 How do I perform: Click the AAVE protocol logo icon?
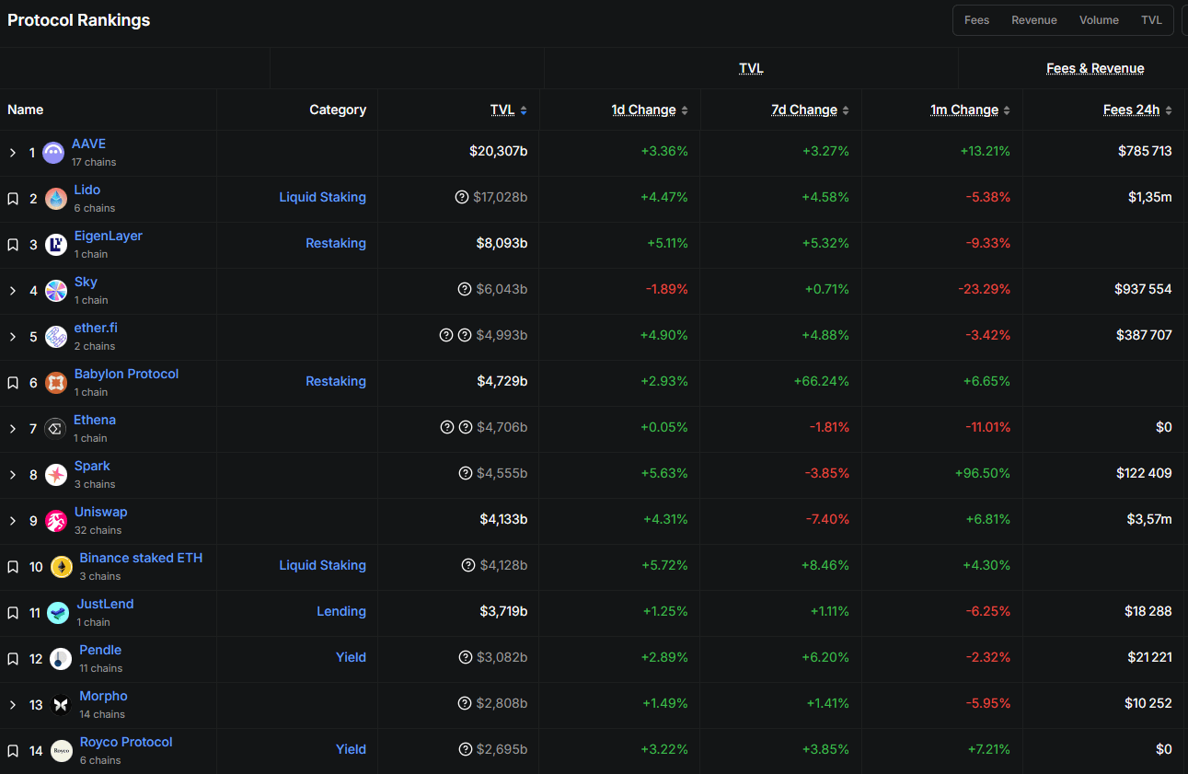pyautogui.click(x=53, y=153)
